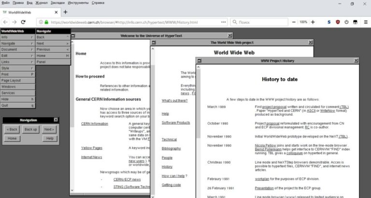Open the Файл menu
371x198 pixels.
(x=5, y=3)
